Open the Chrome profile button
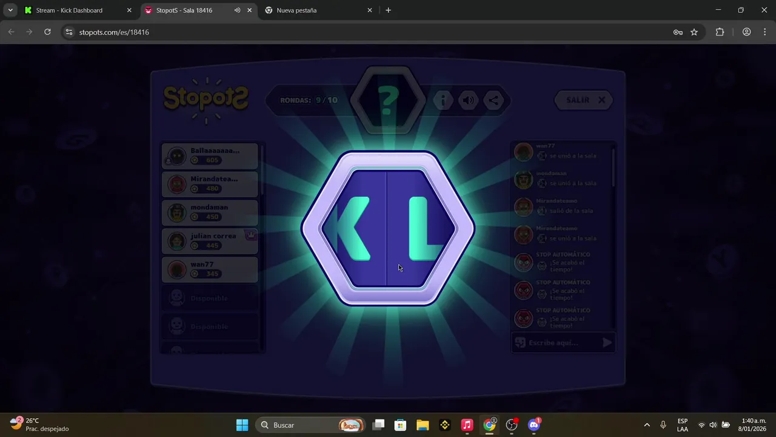This screenshot has width=776, height=437. point(747,32)
